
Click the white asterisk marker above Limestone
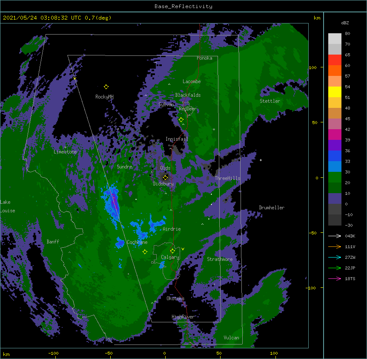(x=65, y=148)
